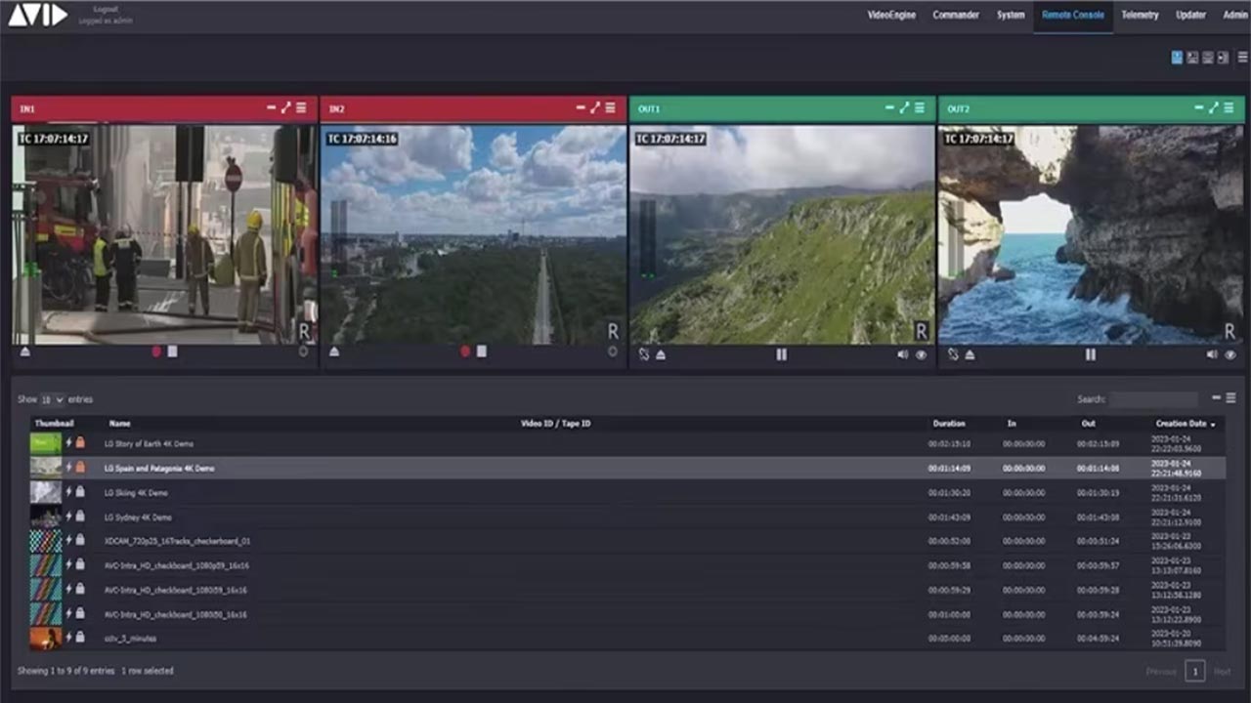This screenshot has width=1251, height=703.
Task: Expand IN2 panel using the diagonal arrow
Action: (595, 108)
